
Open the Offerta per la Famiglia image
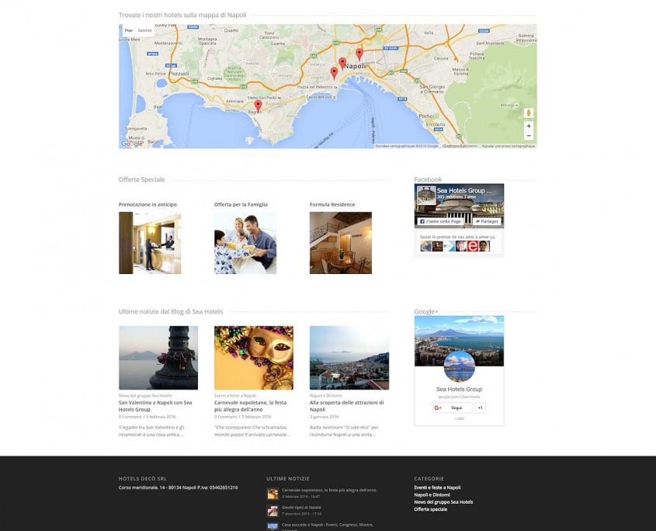245,243
